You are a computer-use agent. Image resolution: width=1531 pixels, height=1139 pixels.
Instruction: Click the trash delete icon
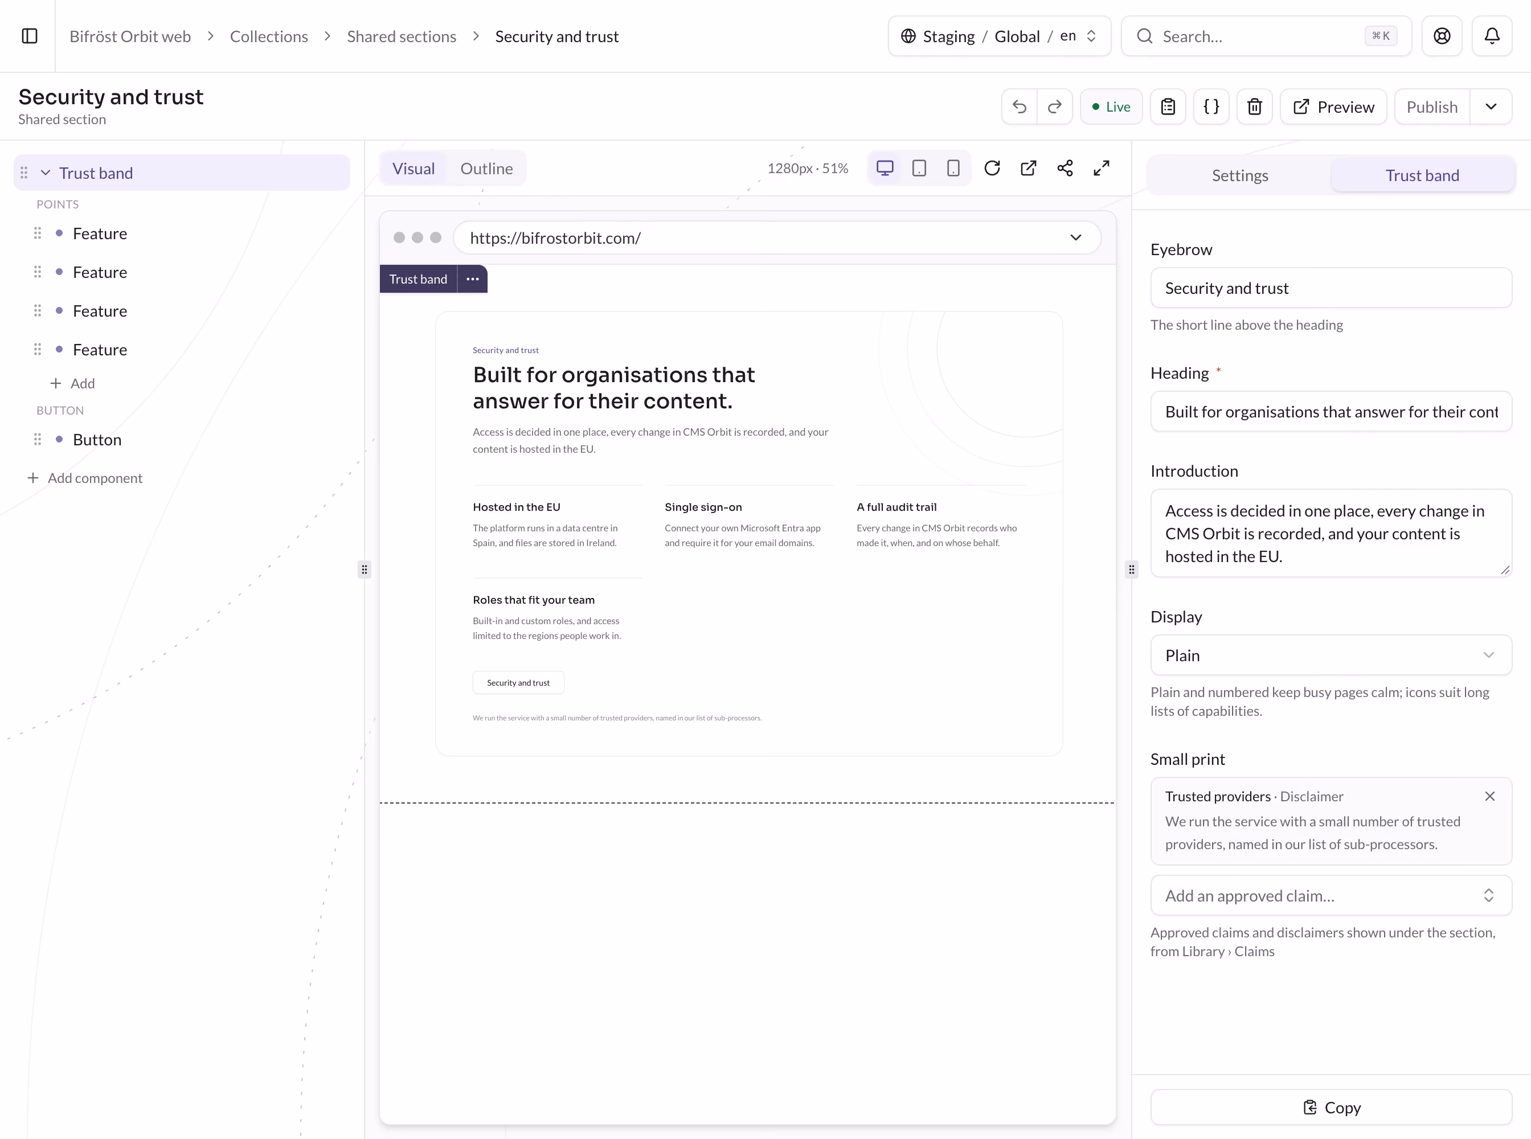(1254, 107)
